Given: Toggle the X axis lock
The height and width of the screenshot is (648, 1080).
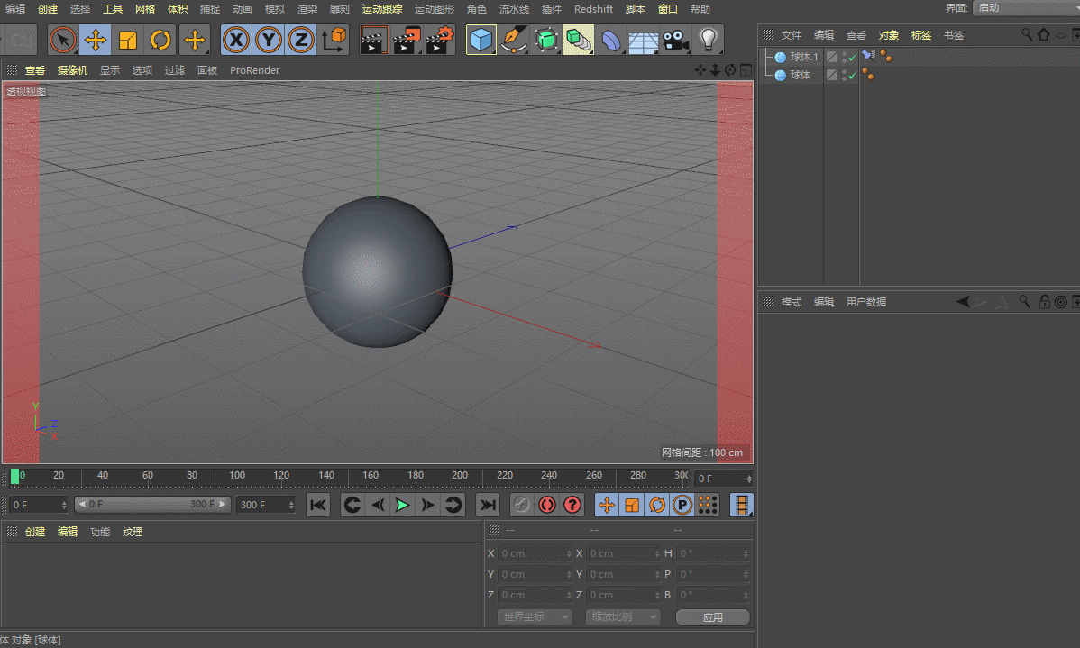Looking at the screenshot, I should pos(236,40).
